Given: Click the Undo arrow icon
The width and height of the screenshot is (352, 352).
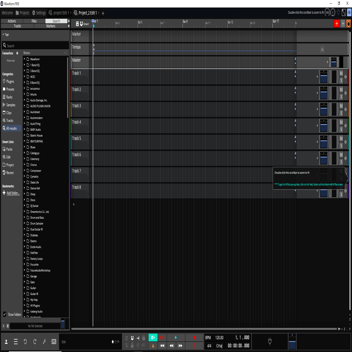Looking at the screenshot, I should [25, 342].
